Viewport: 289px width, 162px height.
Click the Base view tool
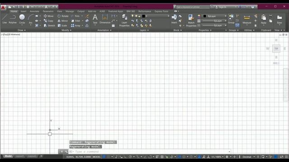pos(280,19)
